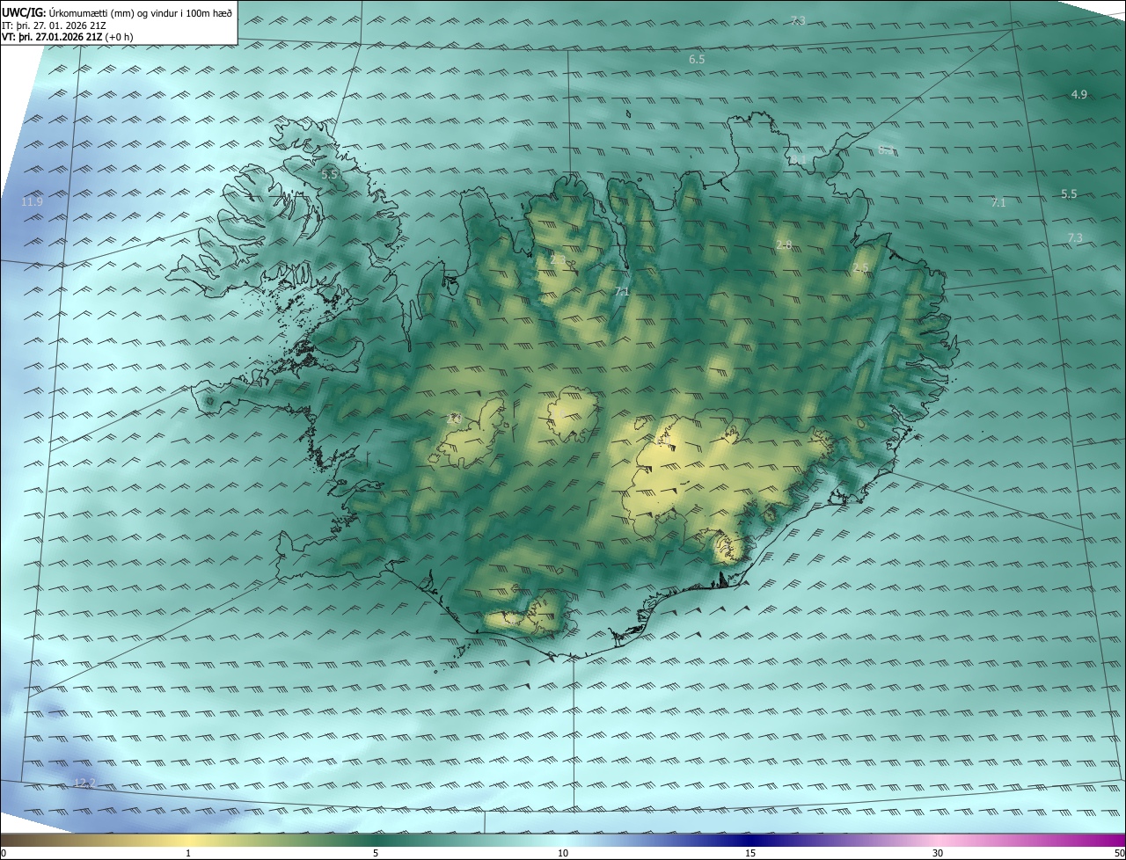The image size is (1126, 860).
Task: Click the 5.5 value label over the Westfjords
Action: (330, 175)
